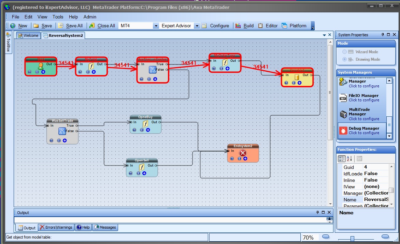Image resolution: width=400 pixels, height=244 pixels.
Task: Open the Tools menu
Action: [58, 17]
